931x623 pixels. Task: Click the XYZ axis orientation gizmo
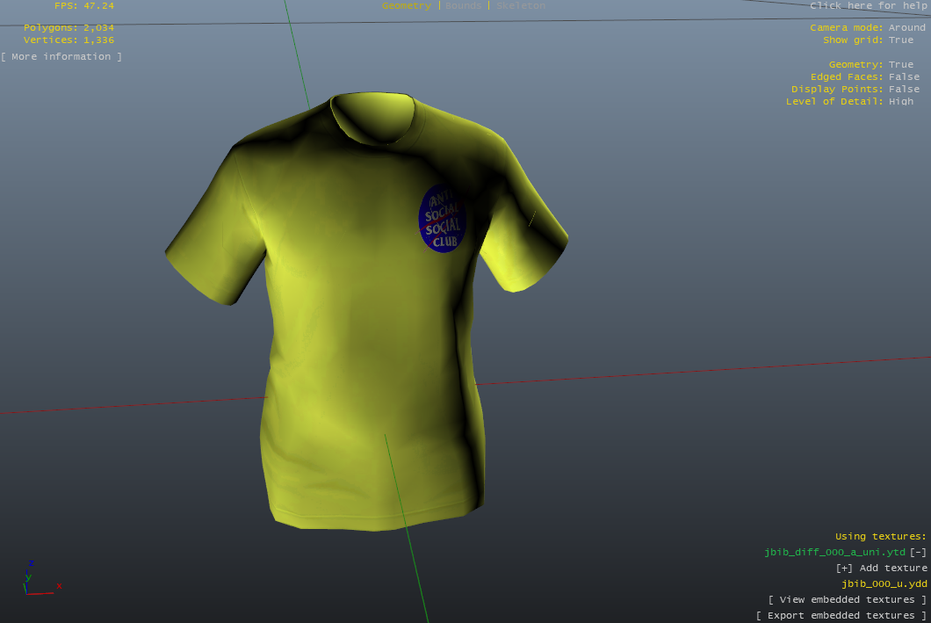click(40, 578)
